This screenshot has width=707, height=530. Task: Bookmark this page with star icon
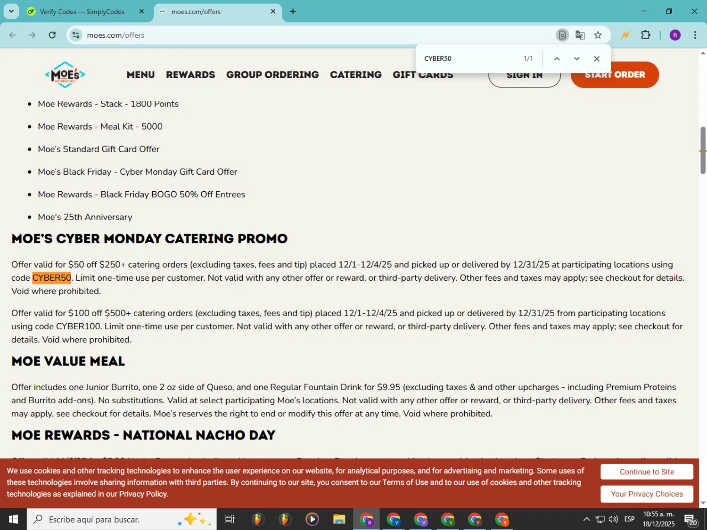598,35
